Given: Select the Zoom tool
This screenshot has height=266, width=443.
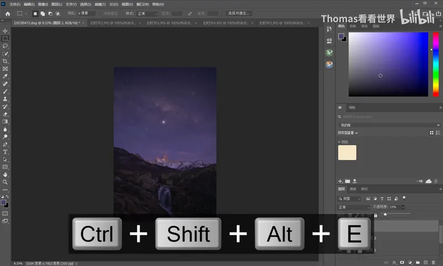Looking at the screenshot, I should (5, 182).
